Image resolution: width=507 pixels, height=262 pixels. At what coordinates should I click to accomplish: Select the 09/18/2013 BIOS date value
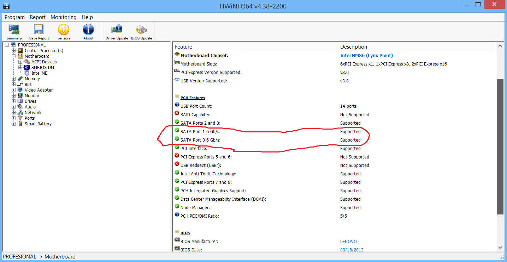coord(352,250)
